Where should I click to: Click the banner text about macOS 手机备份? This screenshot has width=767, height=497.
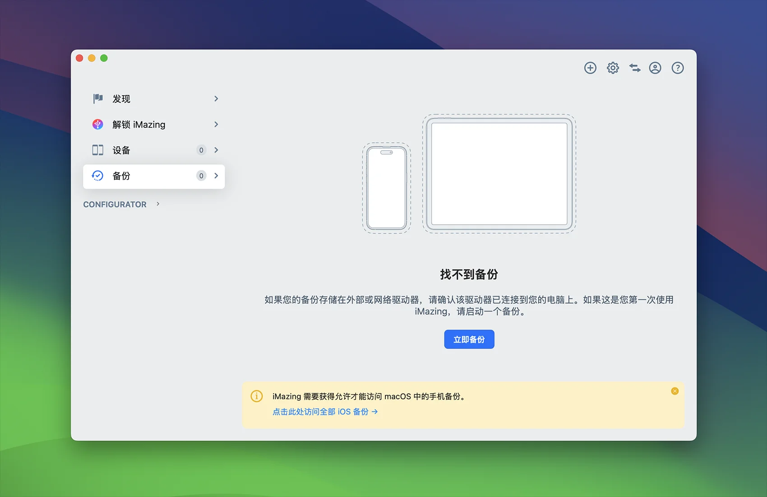370,396
